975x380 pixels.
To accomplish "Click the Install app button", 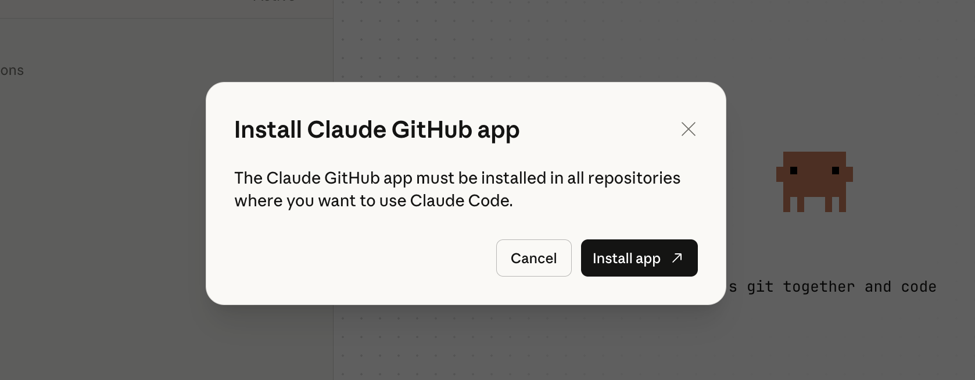I will point(639,258).
